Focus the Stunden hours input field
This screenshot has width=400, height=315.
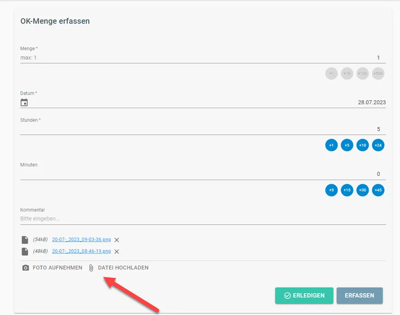[203, 129]
